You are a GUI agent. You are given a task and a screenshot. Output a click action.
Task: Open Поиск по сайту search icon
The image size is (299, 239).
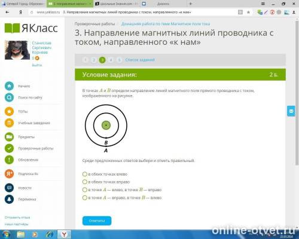[9, 97]
